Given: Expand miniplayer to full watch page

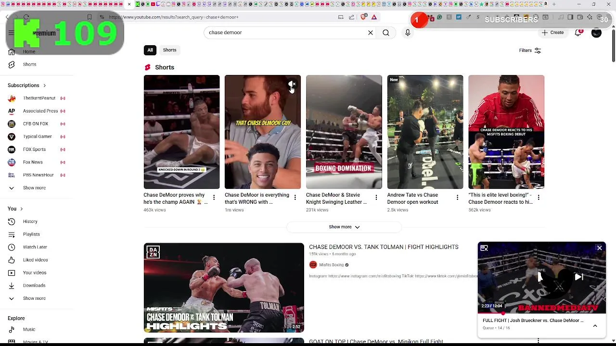Looking at the screenshot, I should click(484, 248).
